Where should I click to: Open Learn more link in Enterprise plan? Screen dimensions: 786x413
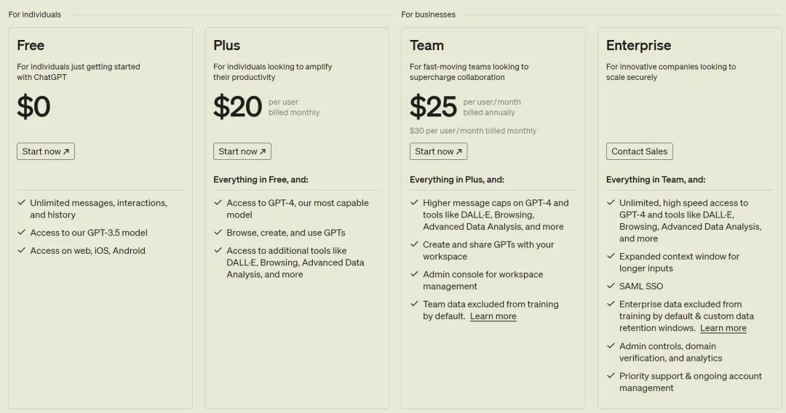[x=723, y=329]
